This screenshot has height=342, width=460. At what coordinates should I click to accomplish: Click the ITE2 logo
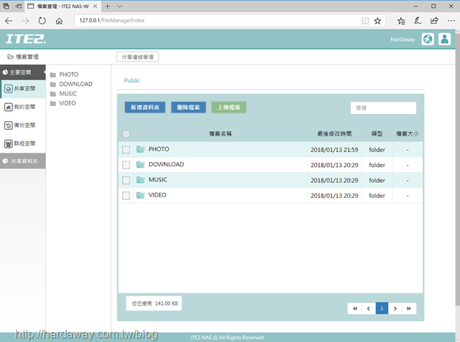tap(26, 39)
